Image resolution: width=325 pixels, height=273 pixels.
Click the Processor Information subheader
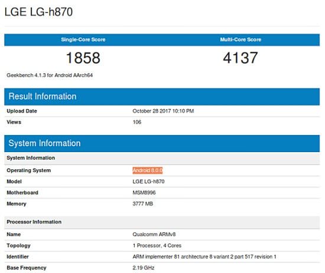coord(162,222)
